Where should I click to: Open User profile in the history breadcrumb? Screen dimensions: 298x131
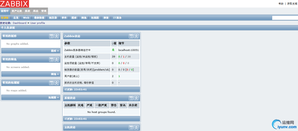tap(38, 23)
